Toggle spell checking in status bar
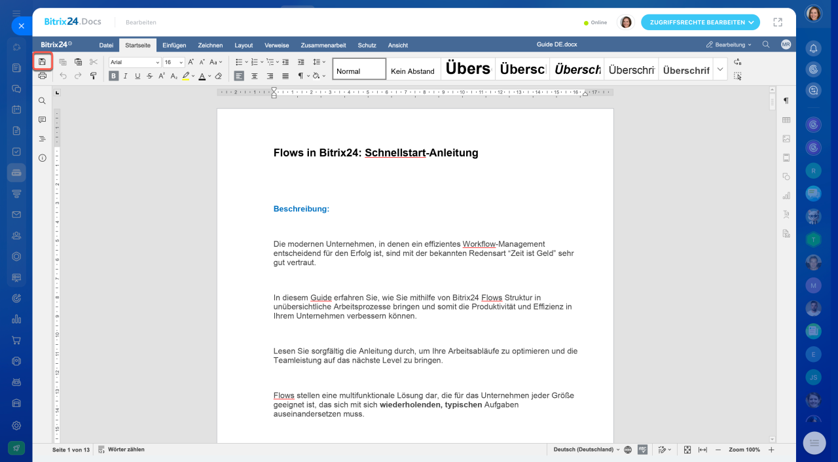The width and height of the screenshot is (838, 462). click(x=643, y=450)
